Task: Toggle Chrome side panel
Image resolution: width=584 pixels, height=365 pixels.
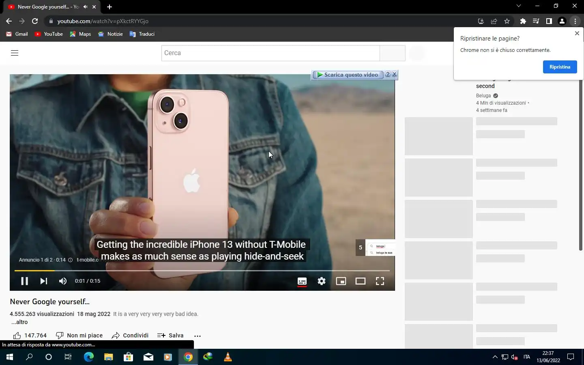Action: [x=549, y=21]
